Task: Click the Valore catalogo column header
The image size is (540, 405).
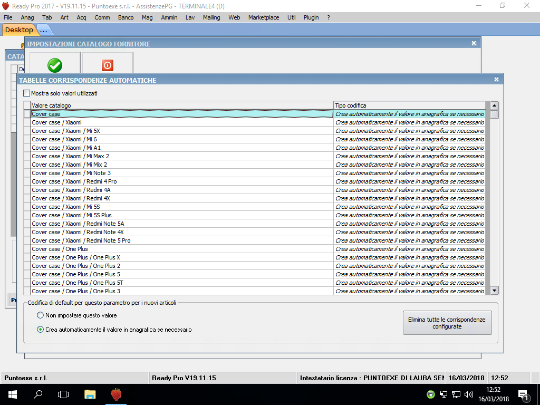Action: [x=182, y=105]
